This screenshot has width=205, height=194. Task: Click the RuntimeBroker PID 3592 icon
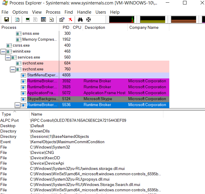[24, 81]
